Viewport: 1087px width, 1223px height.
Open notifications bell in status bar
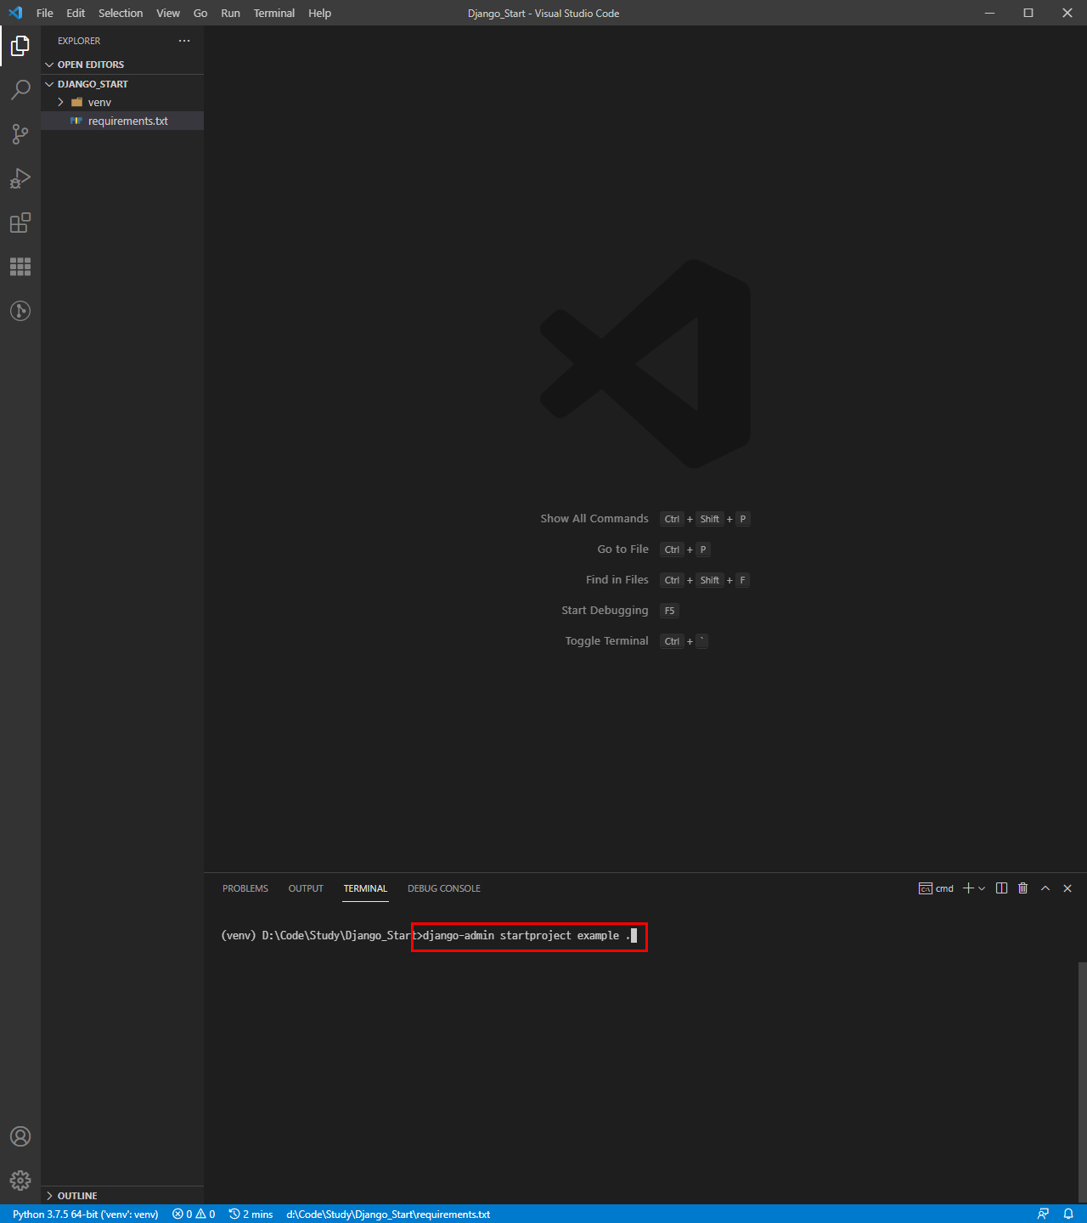(x=1068, y=1214)
